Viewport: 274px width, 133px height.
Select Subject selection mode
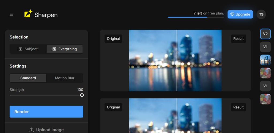[x=28, y=49]
